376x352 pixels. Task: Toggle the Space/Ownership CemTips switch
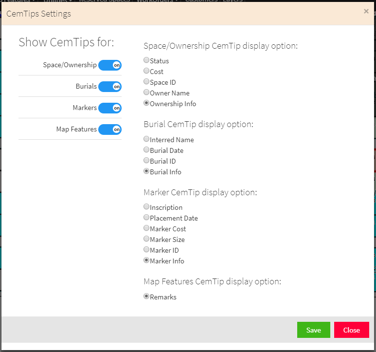pyautogui.click(x=110, y=65)
